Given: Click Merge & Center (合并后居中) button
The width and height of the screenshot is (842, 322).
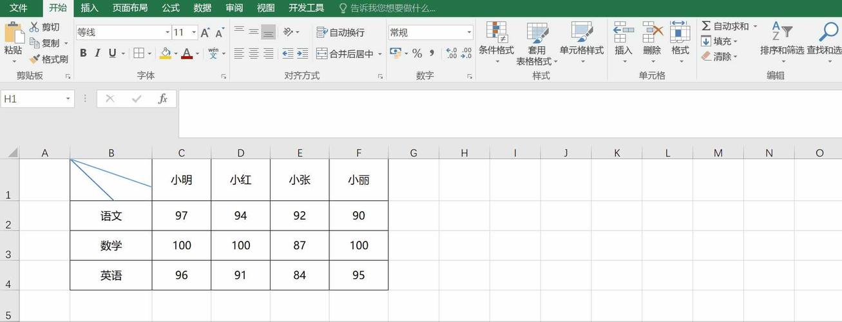Looking at the screenshot, I should point(345,54).
